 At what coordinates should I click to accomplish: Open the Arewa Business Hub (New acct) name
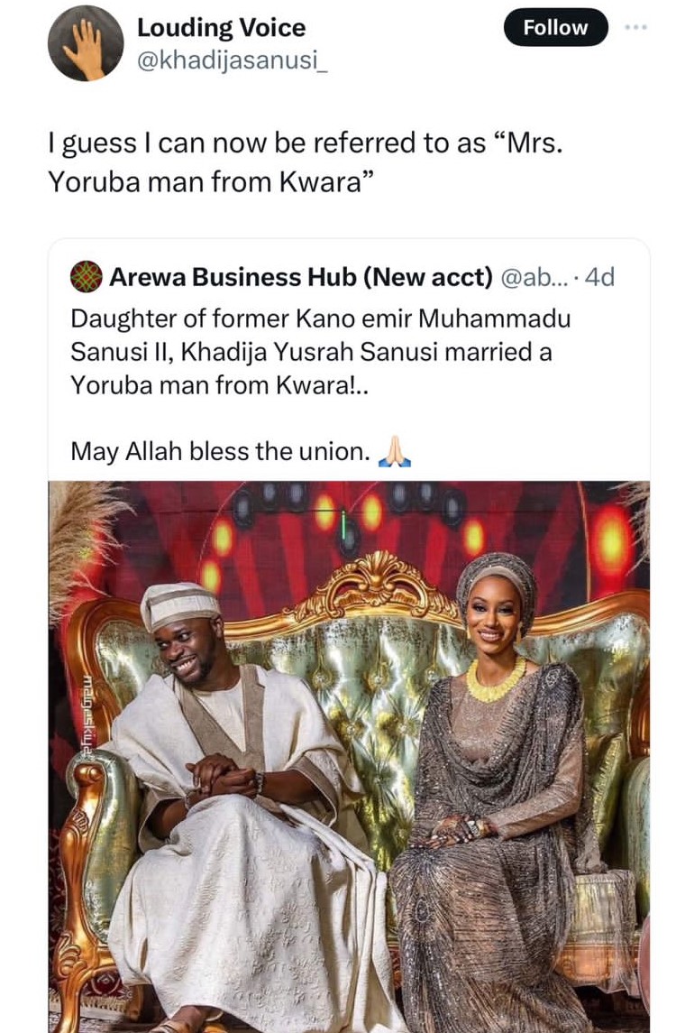(x=301, y=278)
